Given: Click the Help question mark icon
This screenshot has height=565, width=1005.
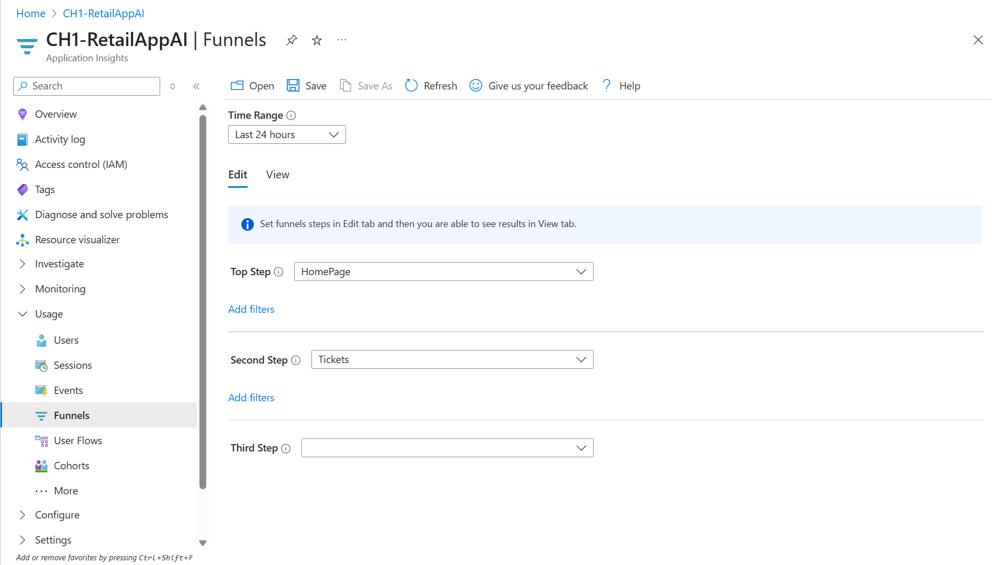Looking at the screenshot, I should point(606,86).
